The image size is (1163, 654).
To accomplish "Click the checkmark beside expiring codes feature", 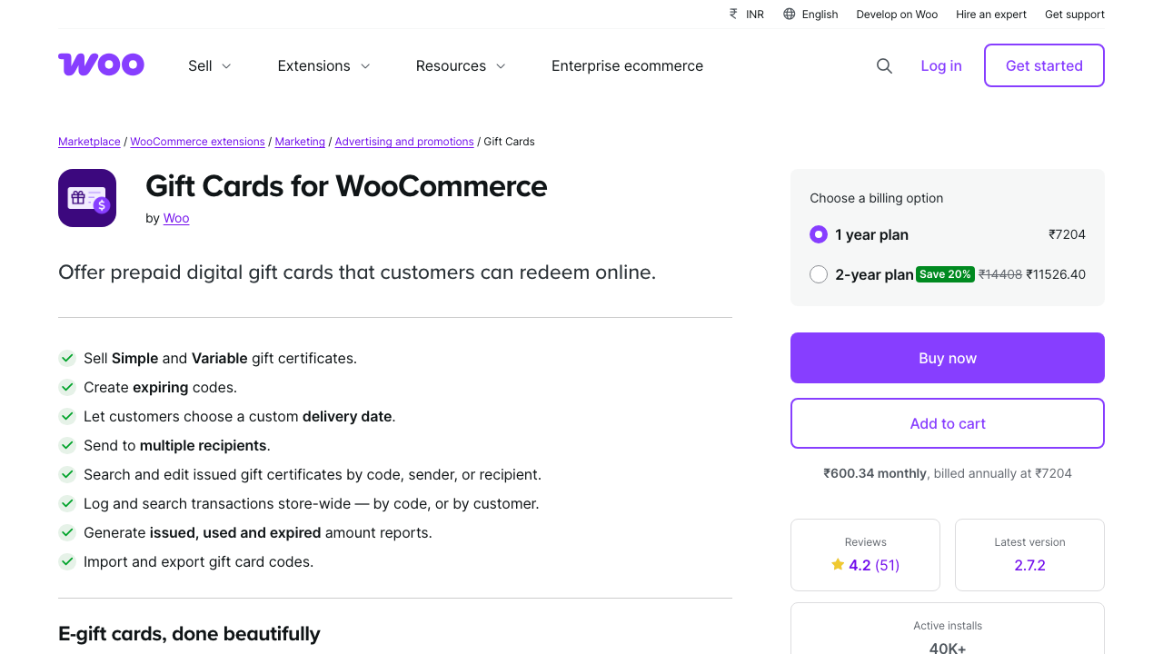I will tap(67, 387).
